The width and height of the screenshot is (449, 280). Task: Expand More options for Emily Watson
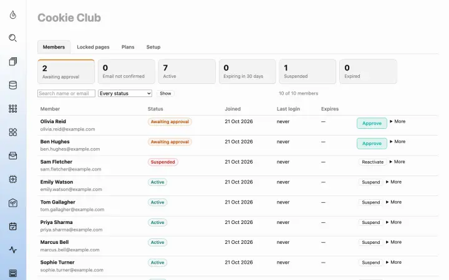(x=393, y=182)
